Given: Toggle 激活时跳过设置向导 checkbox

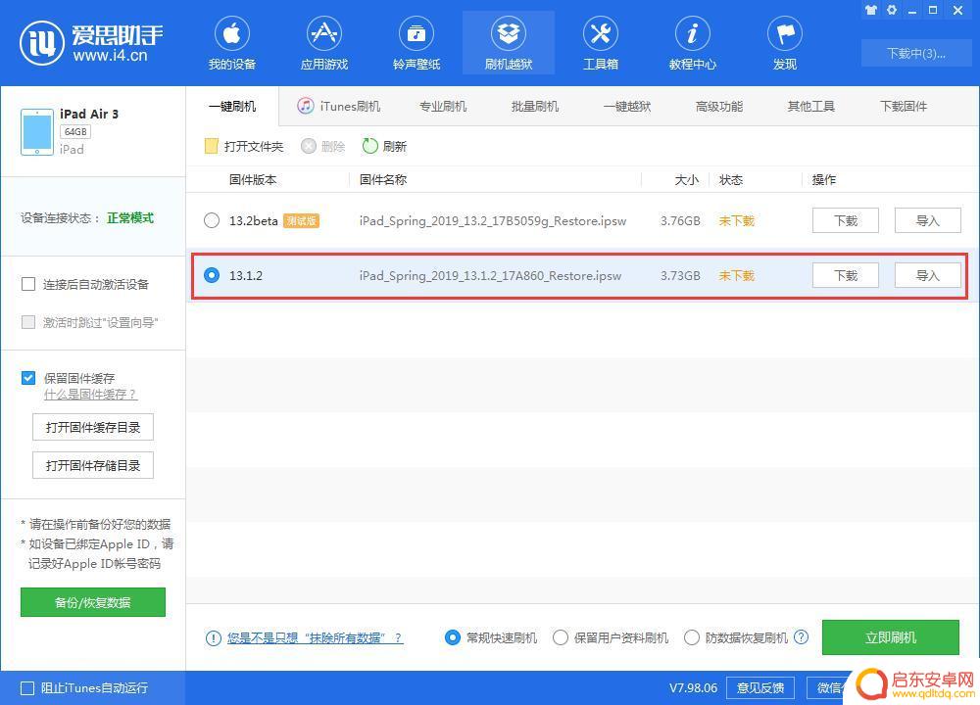Looking at the screenshot, I should [28, 322].
